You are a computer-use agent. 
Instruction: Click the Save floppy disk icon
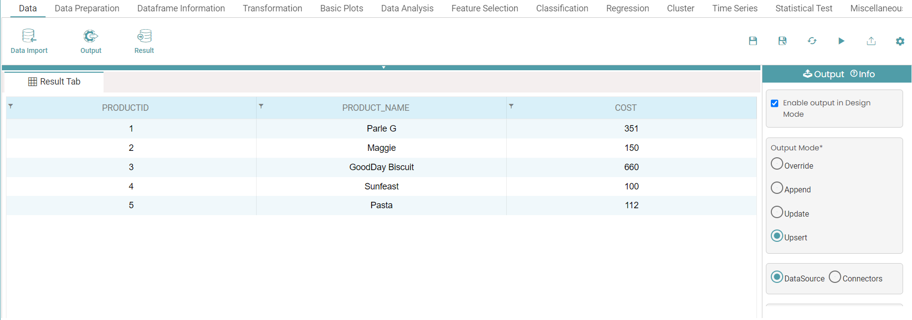click(752, 41)
